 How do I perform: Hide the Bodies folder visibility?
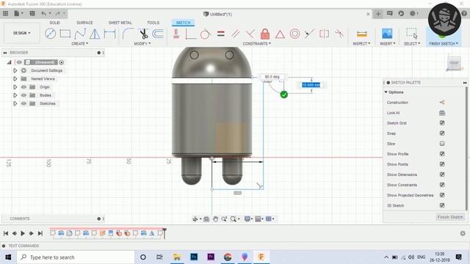23,95
